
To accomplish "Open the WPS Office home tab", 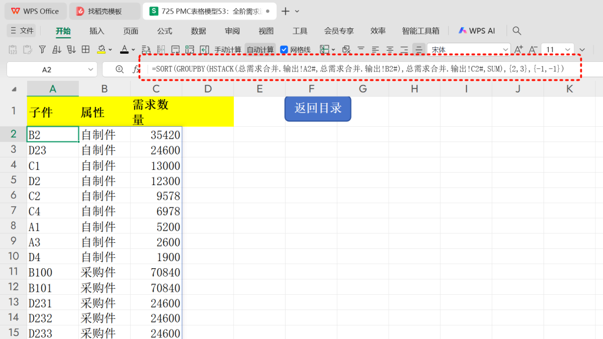I will coord(35,11).
